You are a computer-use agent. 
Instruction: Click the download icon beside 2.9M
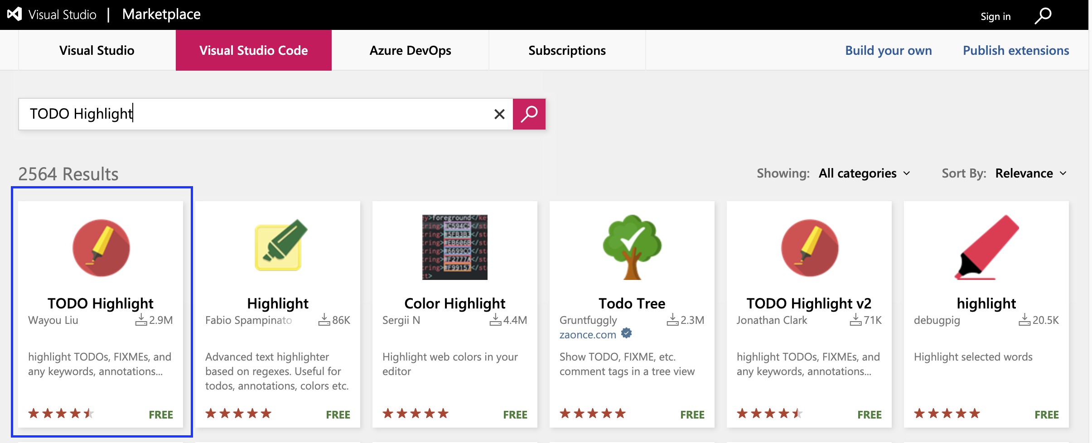point(141,320)
